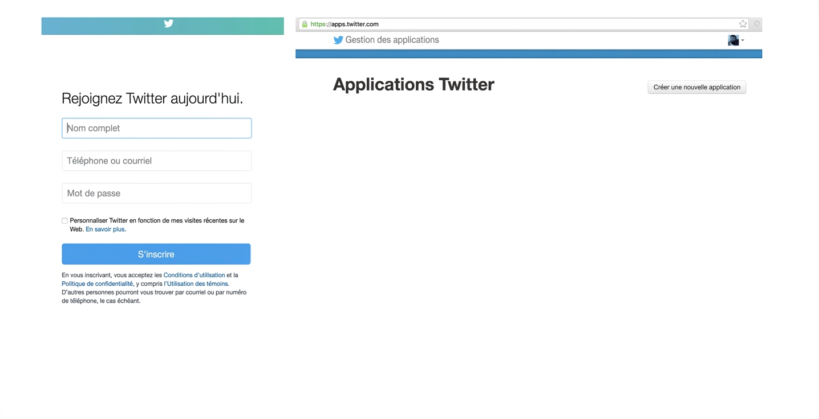Image resolution: width=819 pixels, height=419 pixels.
Task: Click the Applications Twitter heading
Action: pyautogui.click(x=413, y=84)
